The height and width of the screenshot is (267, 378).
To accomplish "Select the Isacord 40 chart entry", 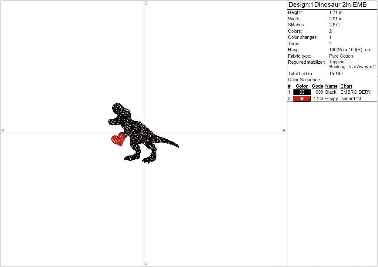I will 350,98.
